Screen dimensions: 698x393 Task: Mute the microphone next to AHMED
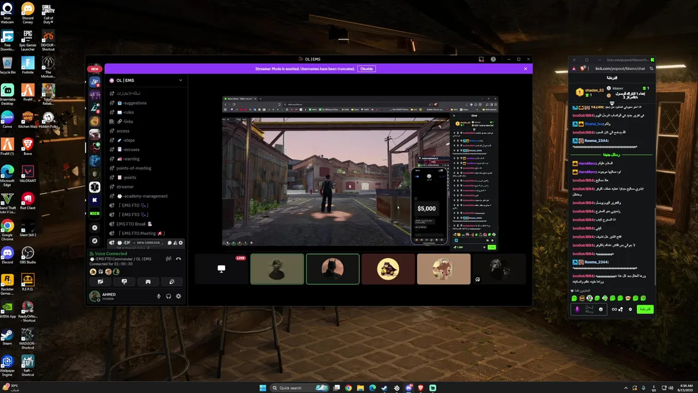point(159,296)
